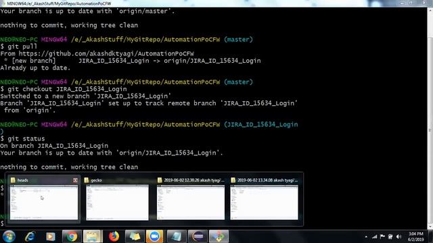
Task: Click 'Already up to date.' output line
Action: tap(35, 67)
